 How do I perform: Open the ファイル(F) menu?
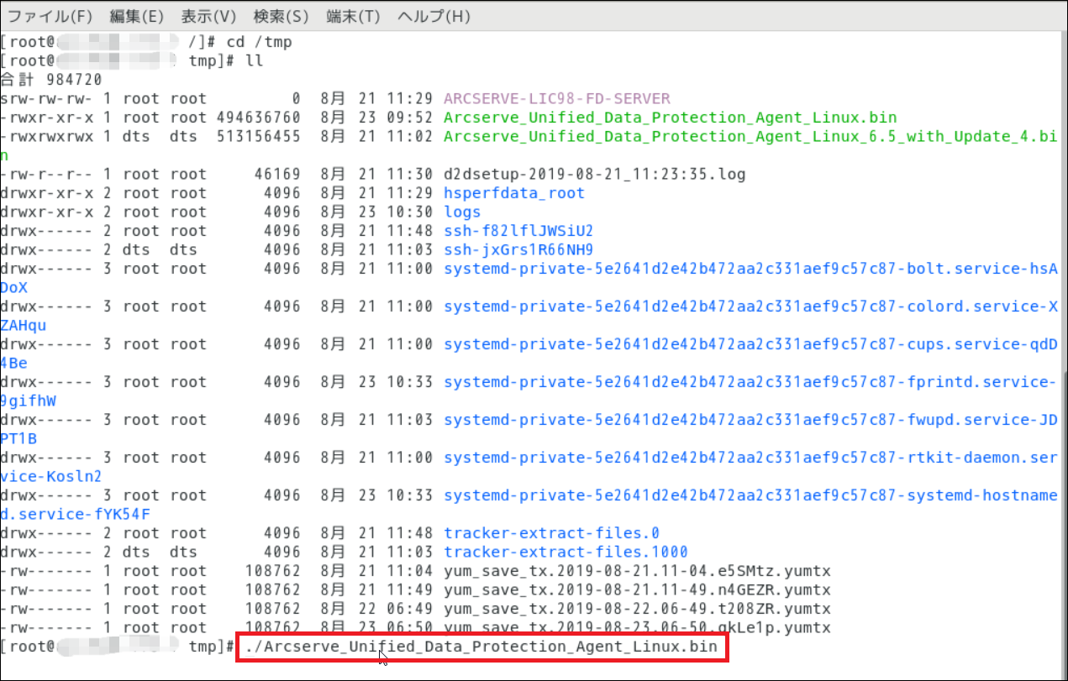50,16
